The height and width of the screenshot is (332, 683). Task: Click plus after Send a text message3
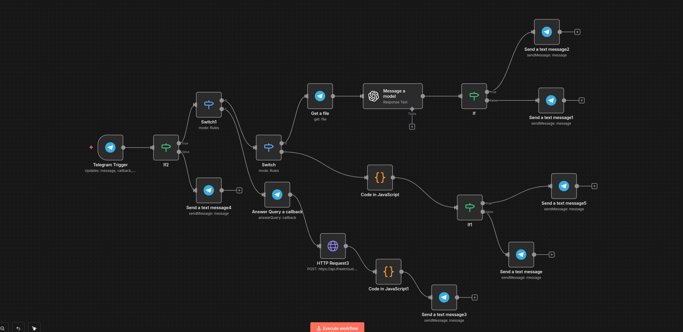(x=475, y=297)
